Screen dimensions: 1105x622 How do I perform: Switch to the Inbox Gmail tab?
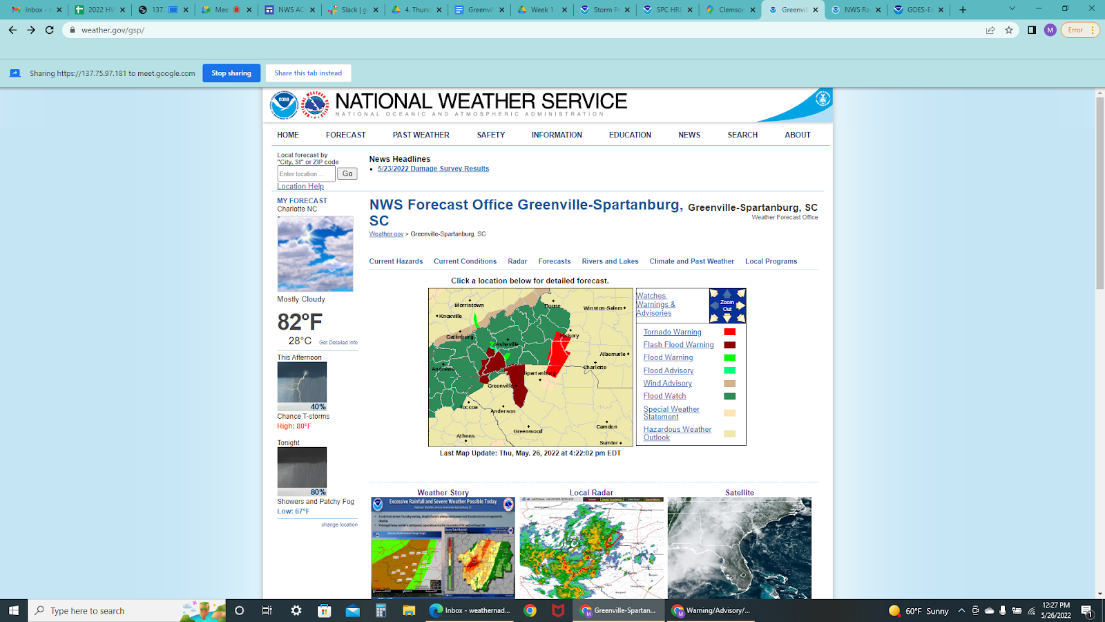click(36, 10)
